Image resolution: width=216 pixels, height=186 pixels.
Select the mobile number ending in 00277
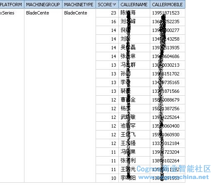[x=166, y=30]
